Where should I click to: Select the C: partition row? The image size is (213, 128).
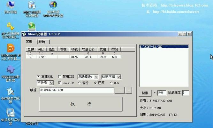click(x=73, y=53)
